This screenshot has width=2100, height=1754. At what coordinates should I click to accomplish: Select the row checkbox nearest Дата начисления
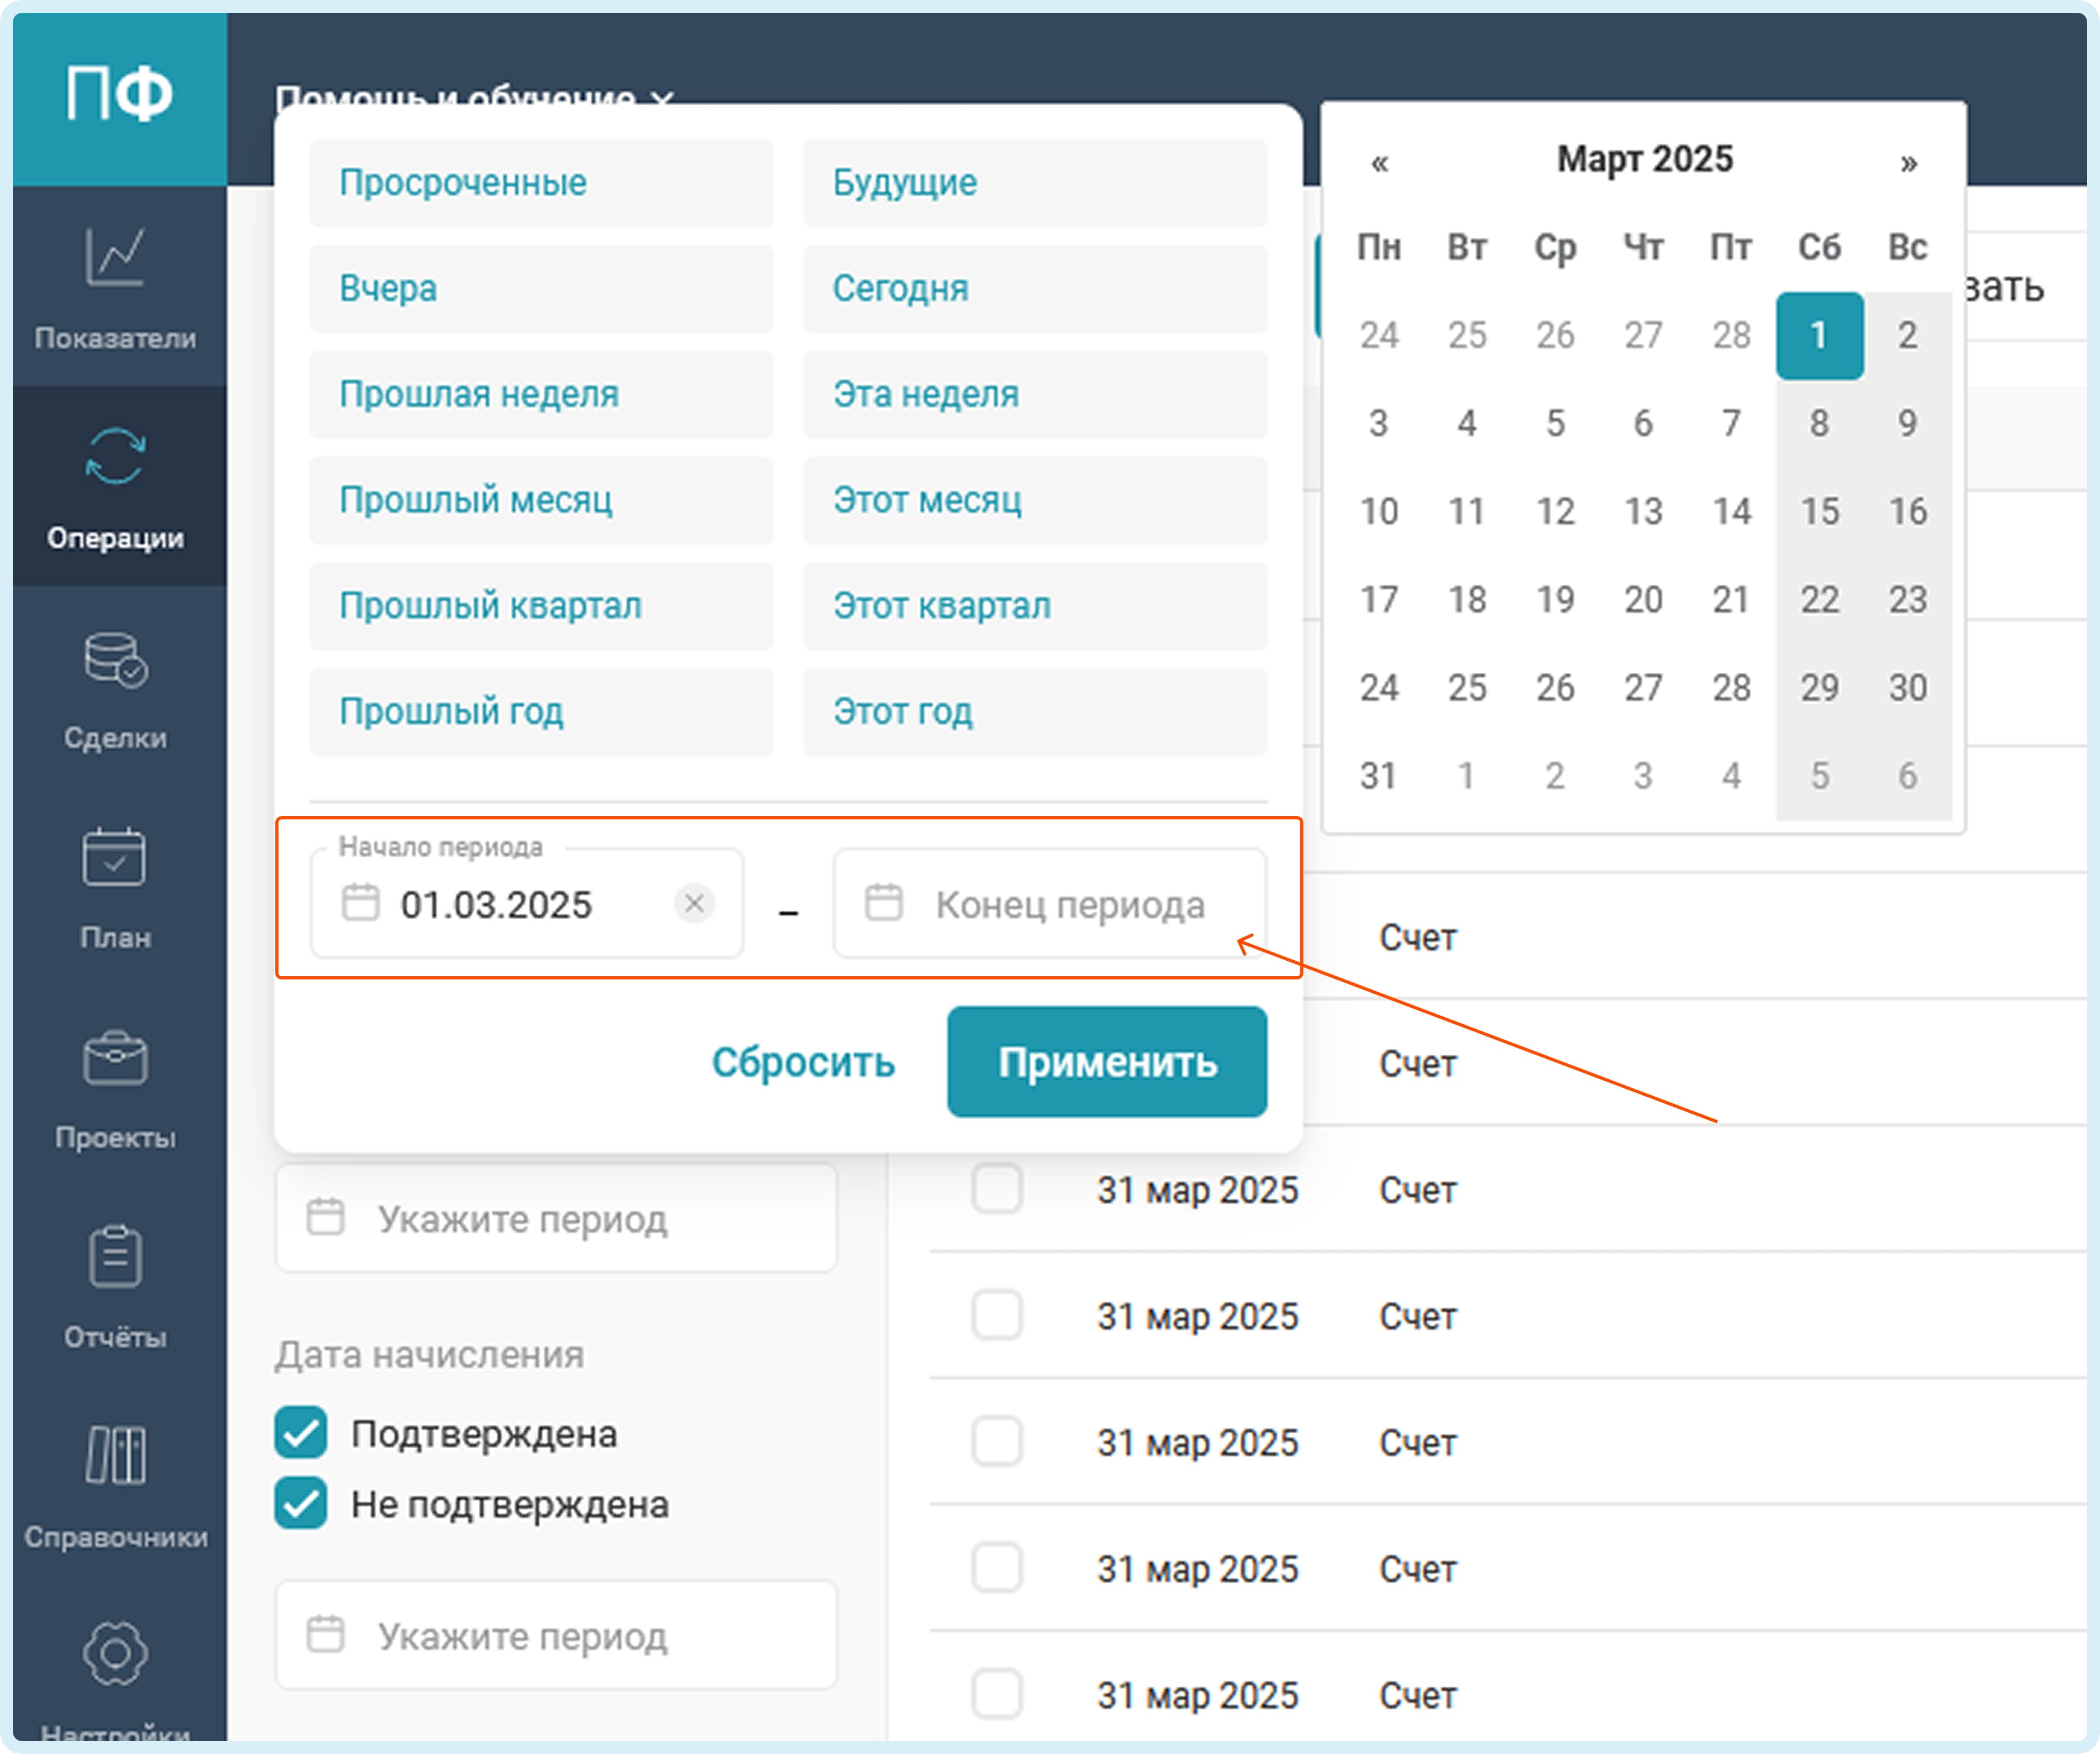(997, 1316)
